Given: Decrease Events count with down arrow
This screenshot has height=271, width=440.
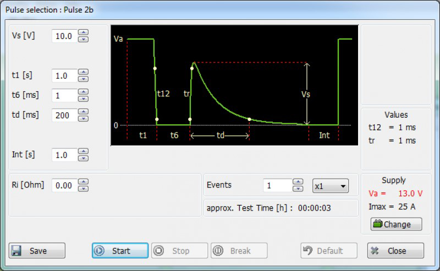Looking at the screenshot, I should pos(298,189).
